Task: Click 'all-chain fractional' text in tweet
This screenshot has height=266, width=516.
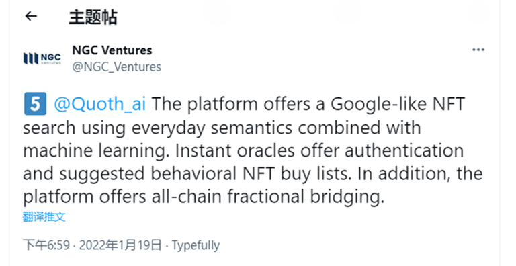Action: point(228,197)
